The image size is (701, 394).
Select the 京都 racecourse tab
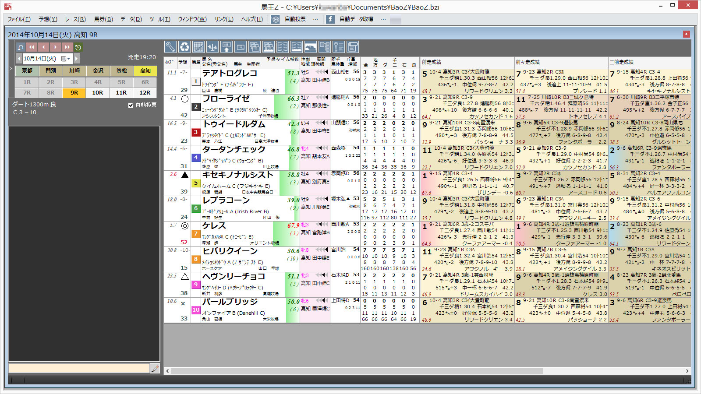tap(27, 70)
